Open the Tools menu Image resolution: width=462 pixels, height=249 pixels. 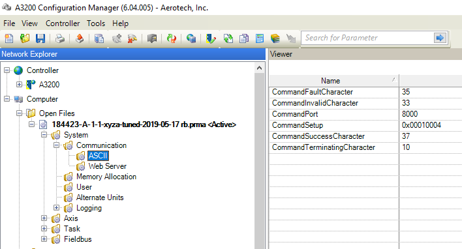[x=96, y=23]
